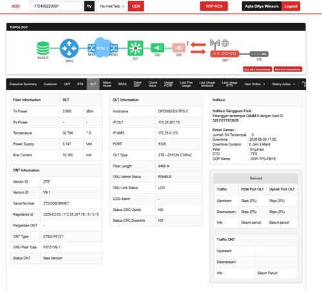Image resolution: width=322 pixels, height=292 pixels.
Task: Click the IP AMS value 172.25.0.125
Action: point(168,133)
